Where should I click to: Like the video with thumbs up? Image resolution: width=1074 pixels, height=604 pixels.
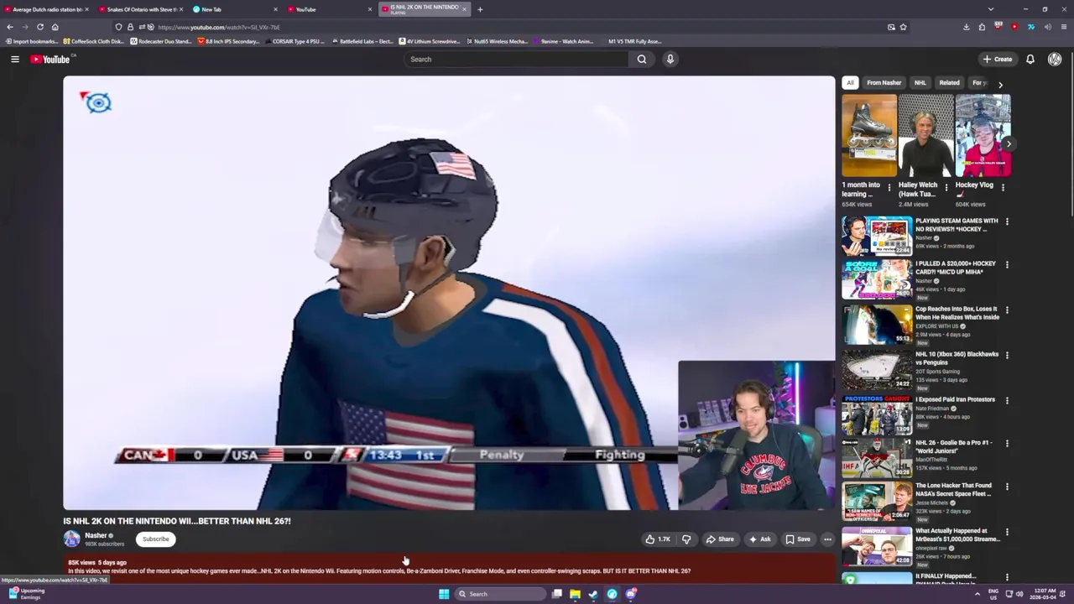(657, 539)
